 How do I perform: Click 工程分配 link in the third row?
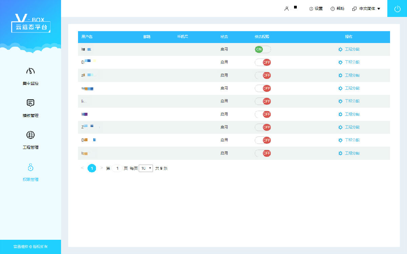352,75
